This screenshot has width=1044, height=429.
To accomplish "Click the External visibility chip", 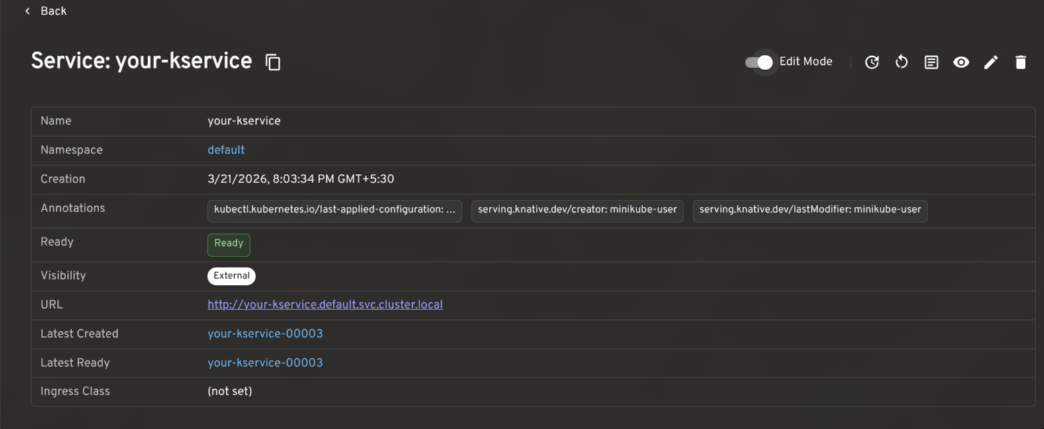I will (x=232, y=276).
